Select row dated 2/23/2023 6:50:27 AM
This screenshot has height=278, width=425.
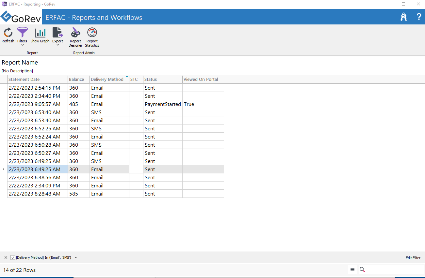[x=116, y=153]
